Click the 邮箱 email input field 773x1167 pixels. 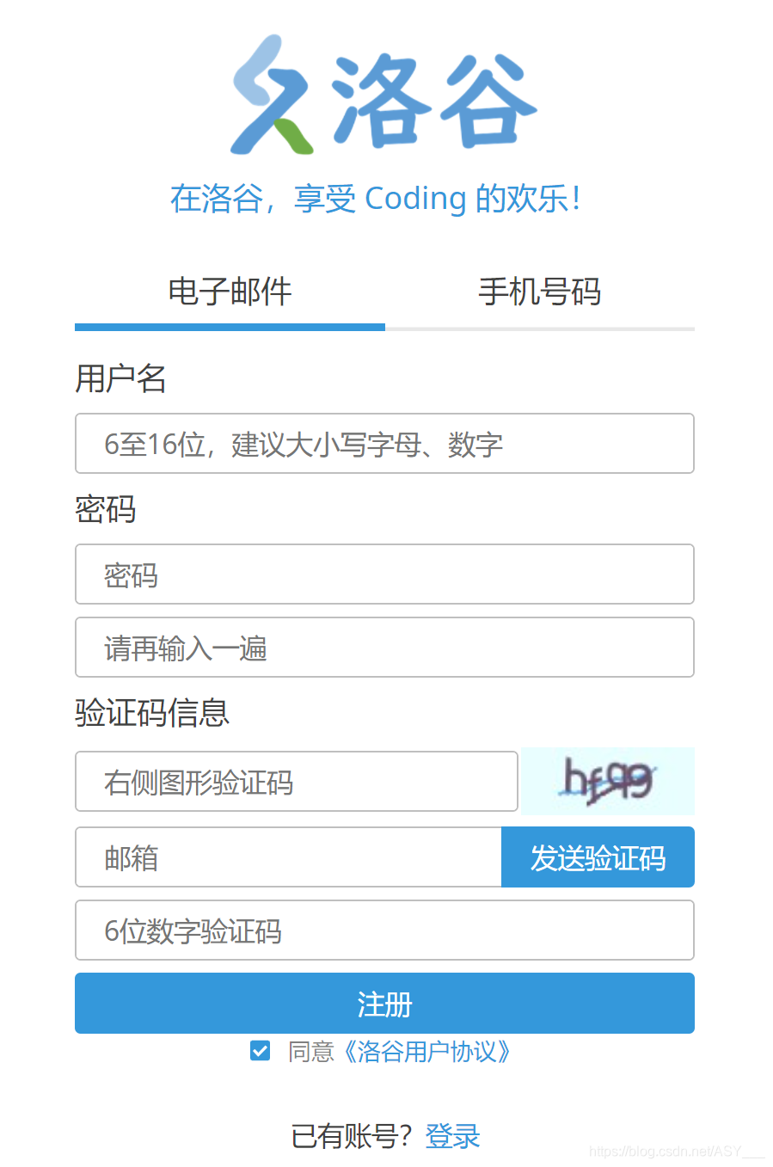point(288,857)
